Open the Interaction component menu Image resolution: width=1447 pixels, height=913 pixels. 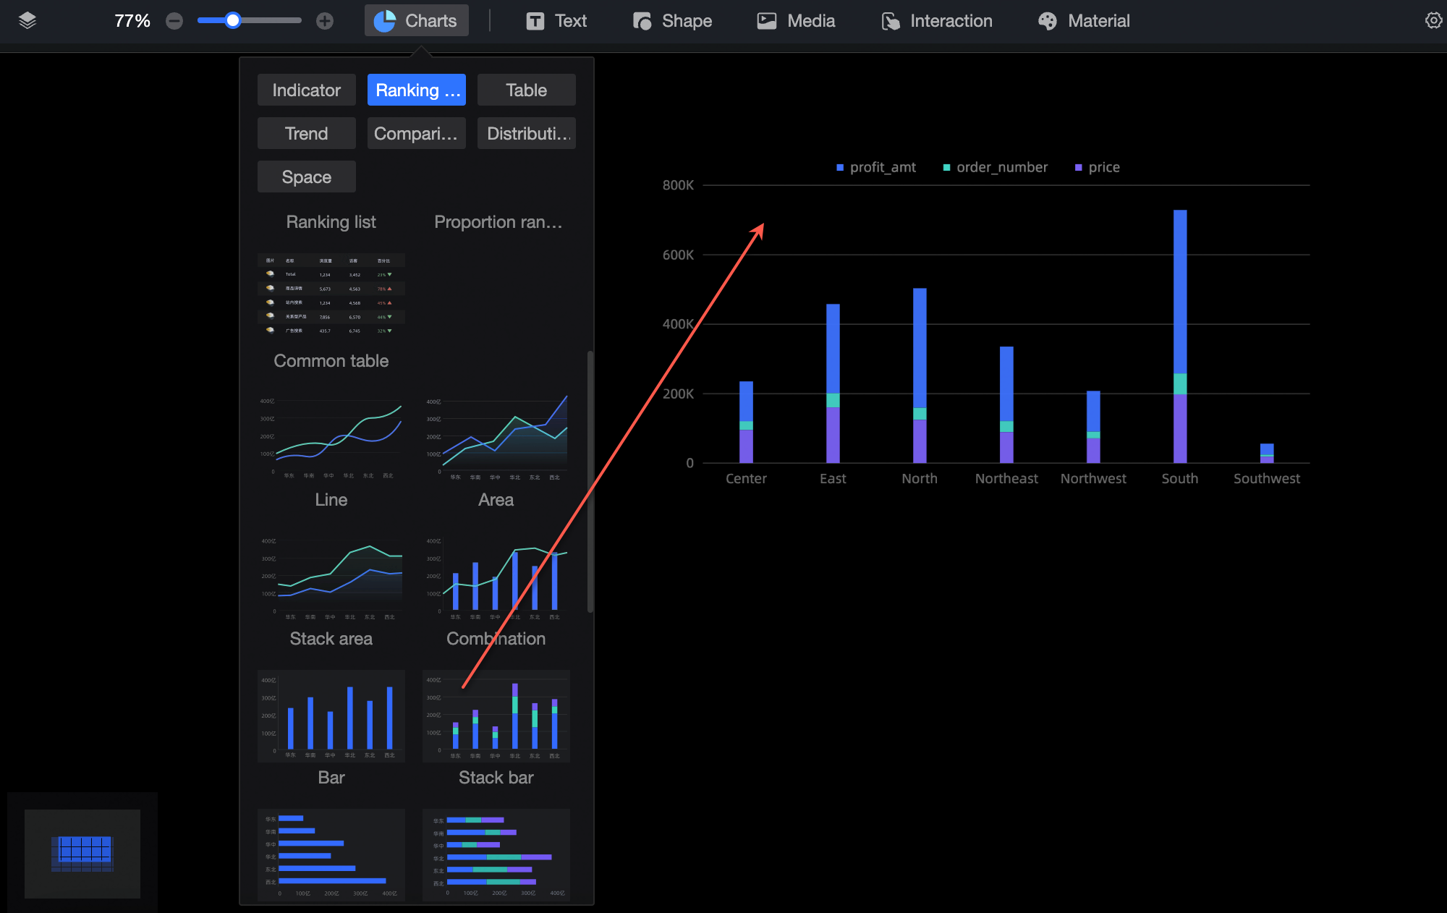[938, 21]
